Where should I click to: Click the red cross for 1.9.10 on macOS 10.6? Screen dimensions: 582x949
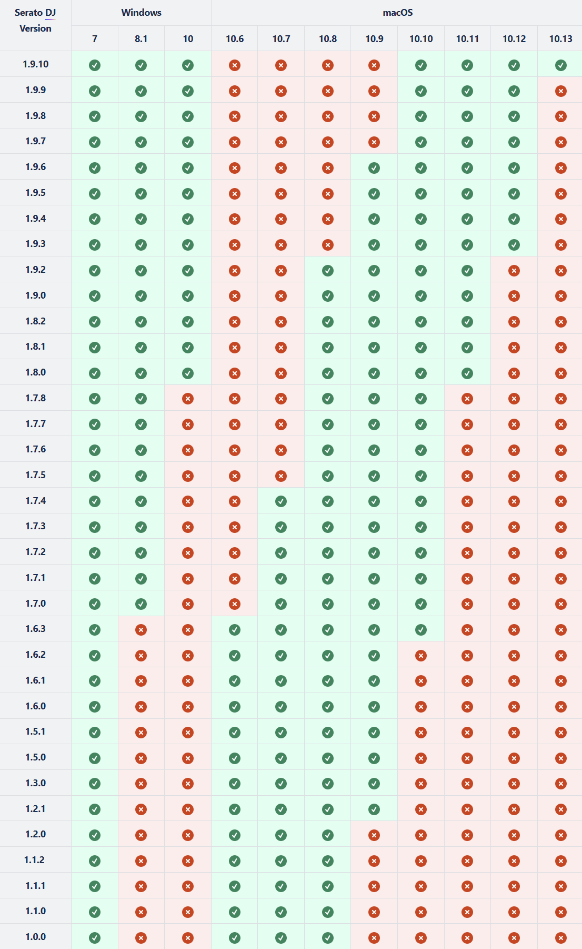235,65
